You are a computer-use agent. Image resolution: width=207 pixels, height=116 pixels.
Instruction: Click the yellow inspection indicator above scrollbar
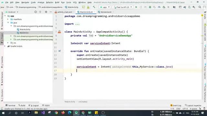202,15
